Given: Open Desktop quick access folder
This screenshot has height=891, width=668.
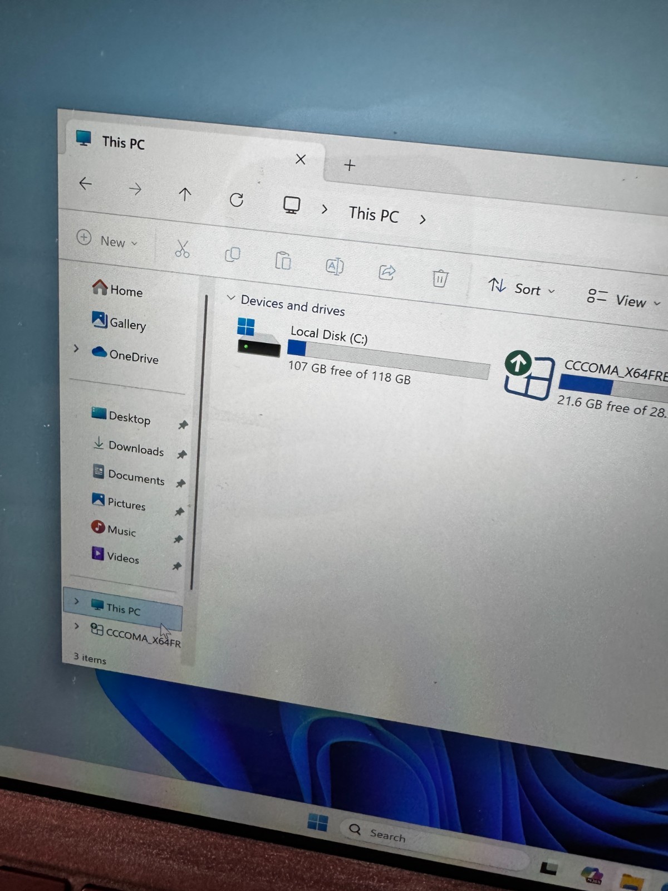Looking at the screenshot, I should 121,417.
